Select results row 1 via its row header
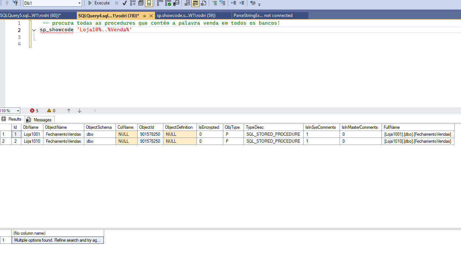The image size is (461, 256). tap(6, 134)
